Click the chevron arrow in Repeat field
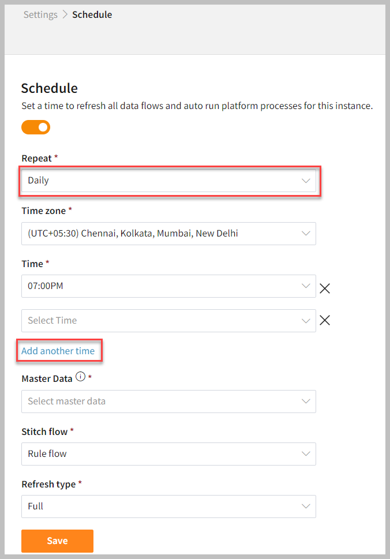The image size is (390, 559). pos(306,181)
